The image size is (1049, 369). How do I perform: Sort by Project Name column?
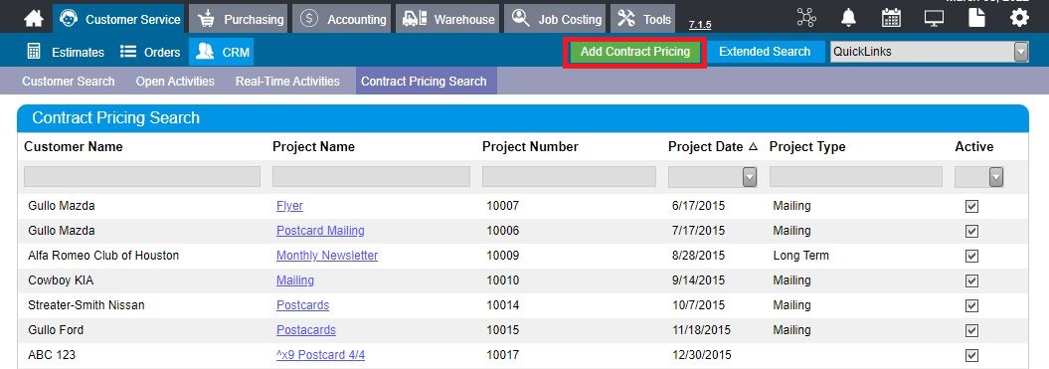314,146
